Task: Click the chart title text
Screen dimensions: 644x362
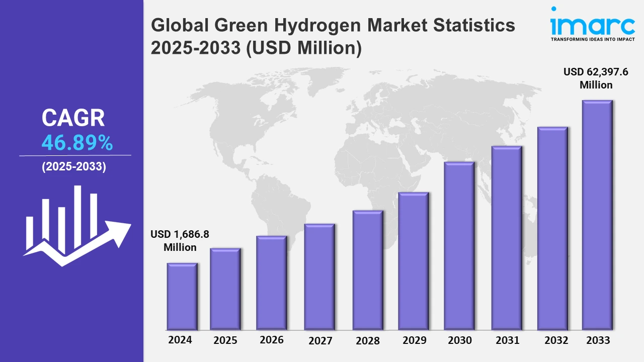Action: tap(333, 36)
